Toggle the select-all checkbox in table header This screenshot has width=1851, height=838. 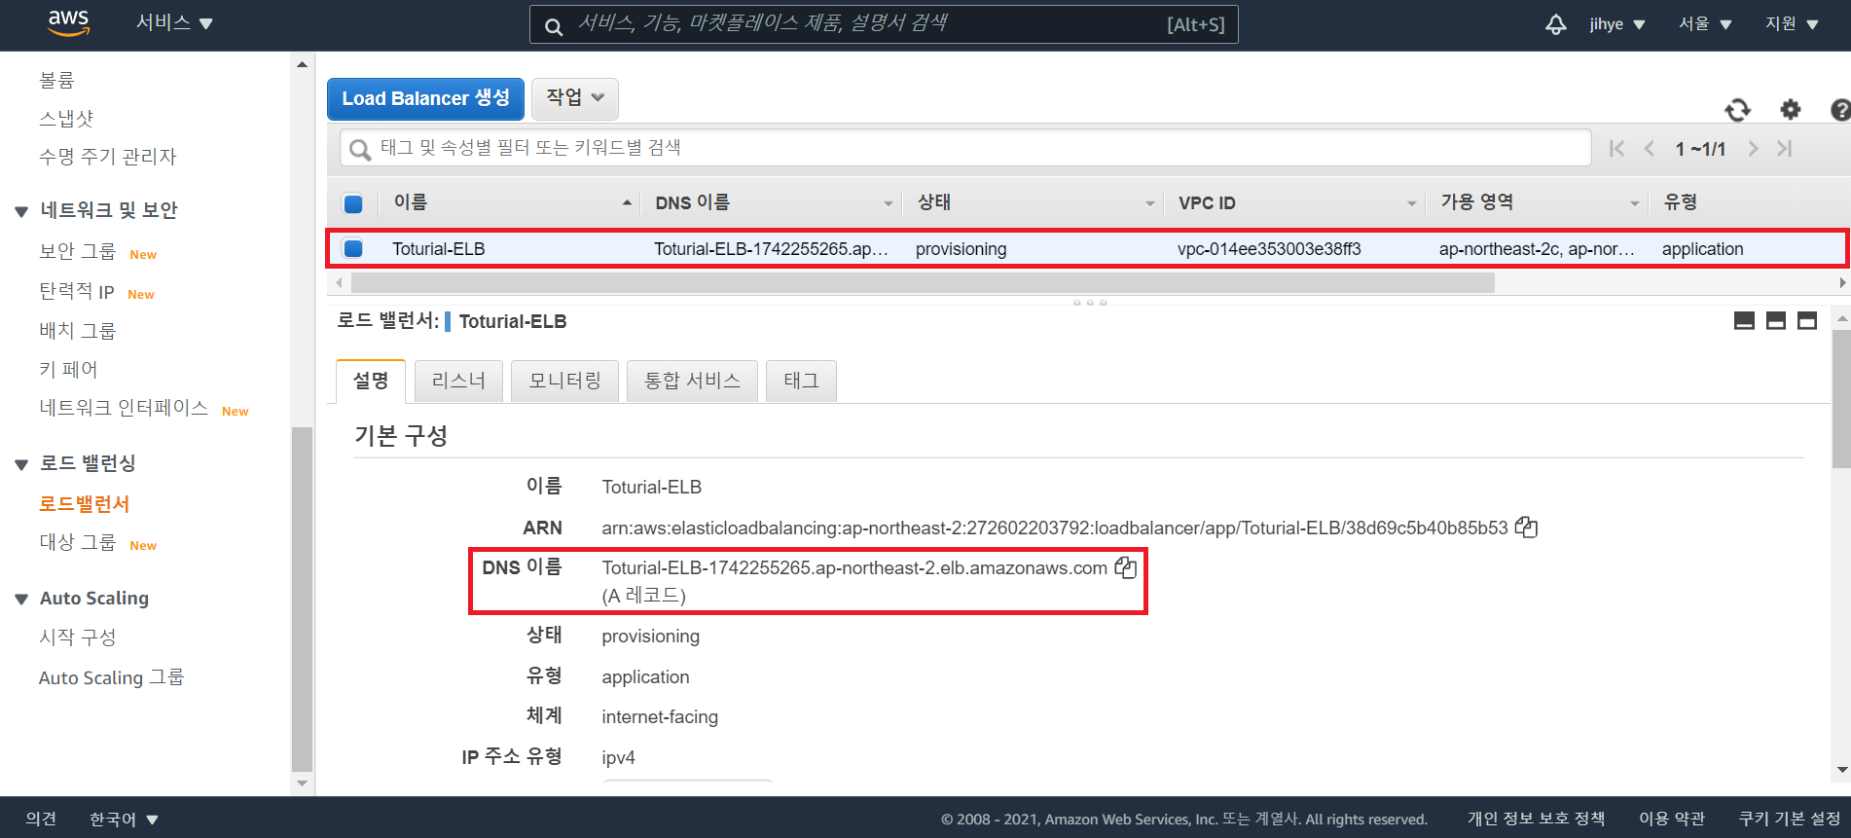tap(353, 203)
